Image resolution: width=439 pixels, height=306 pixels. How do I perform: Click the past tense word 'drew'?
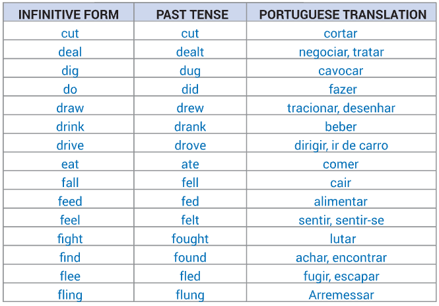pos(190,108)
